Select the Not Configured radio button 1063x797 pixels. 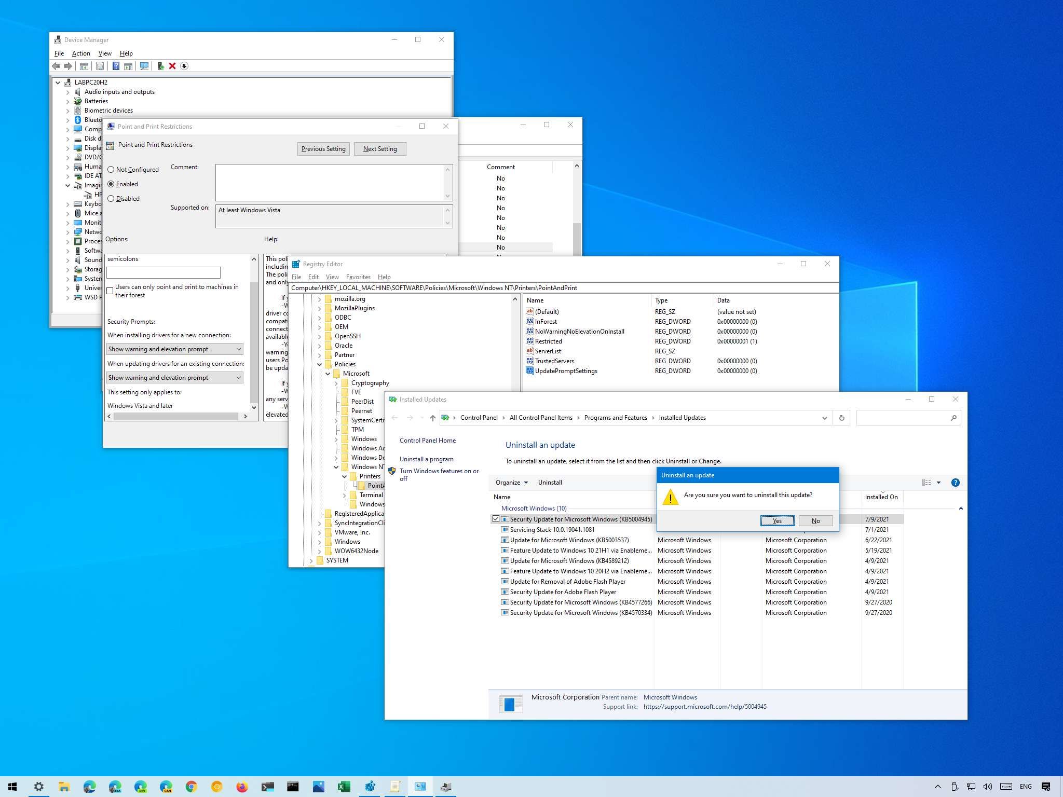tap(111, 170)
